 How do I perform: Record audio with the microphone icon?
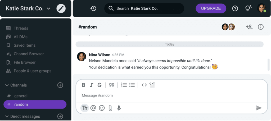[119, 108]
